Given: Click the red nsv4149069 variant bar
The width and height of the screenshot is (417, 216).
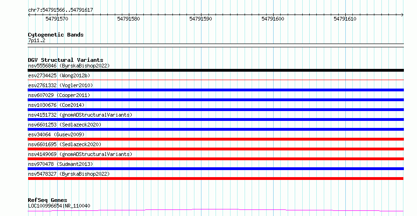Looking at the screenshot, I should [216, 159].
